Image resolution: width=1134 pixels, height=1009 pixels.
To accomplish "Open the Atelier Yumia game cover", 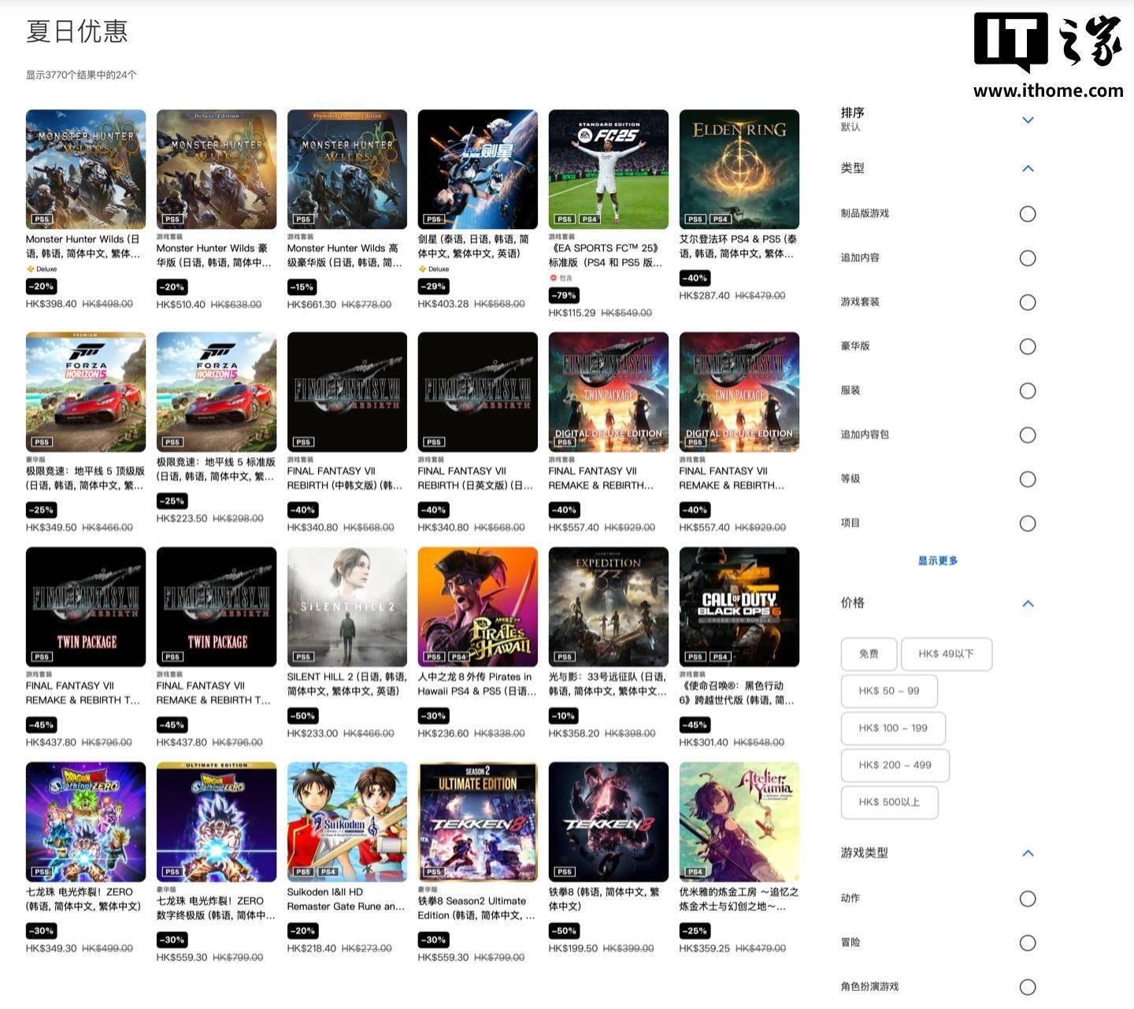I will [x=739, y=822].
